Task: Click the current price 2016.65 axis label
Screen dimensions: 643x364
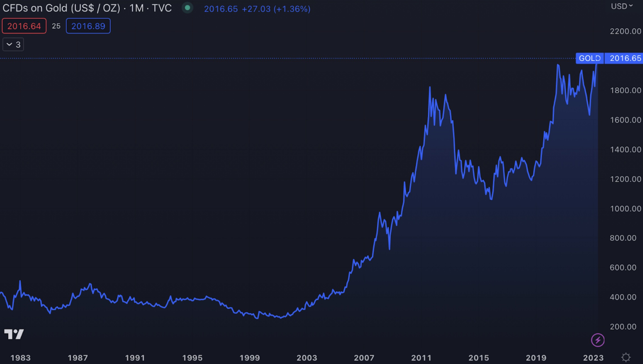Action: click(624, 58)
